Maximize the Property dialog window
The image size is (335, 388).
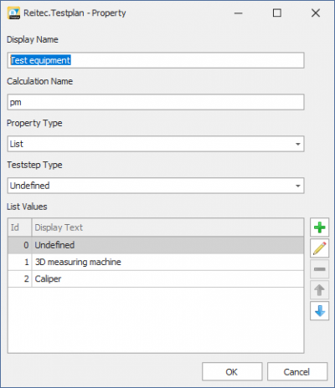coord(276,13)
